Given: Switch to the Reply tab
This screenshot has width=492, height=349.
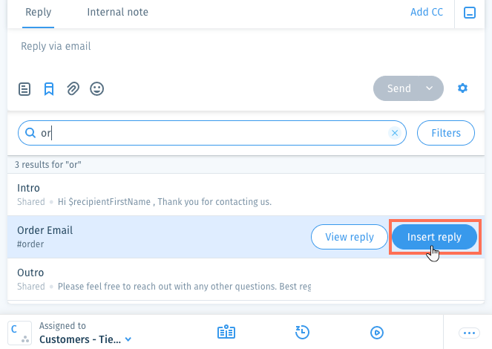Looking at the screenshot, I should coord(39,12).
